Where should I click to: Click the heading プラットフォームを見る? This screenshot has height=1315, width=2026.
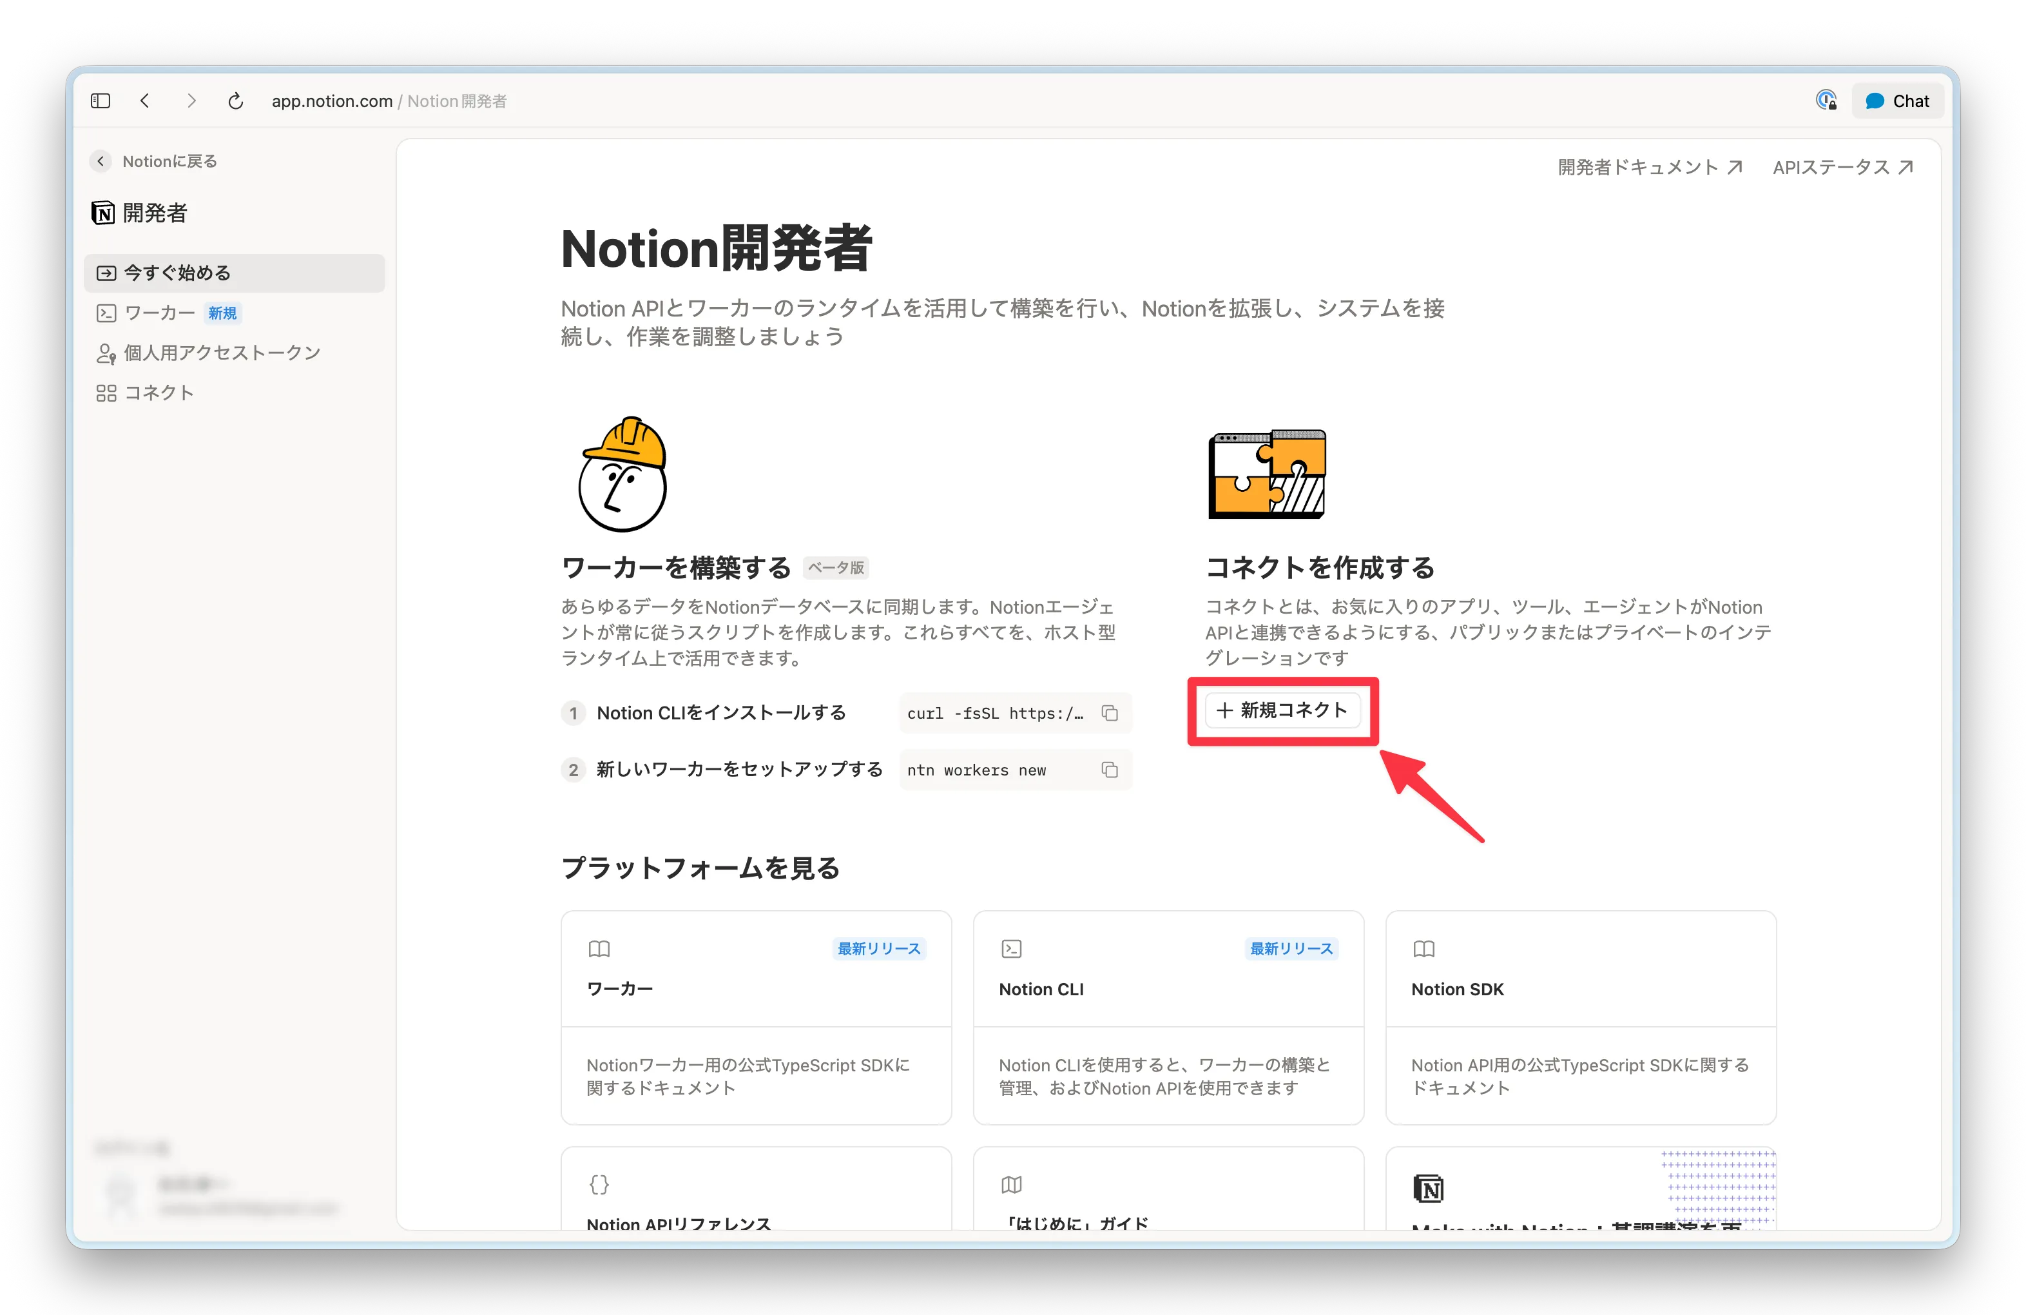tap(700, 868)
